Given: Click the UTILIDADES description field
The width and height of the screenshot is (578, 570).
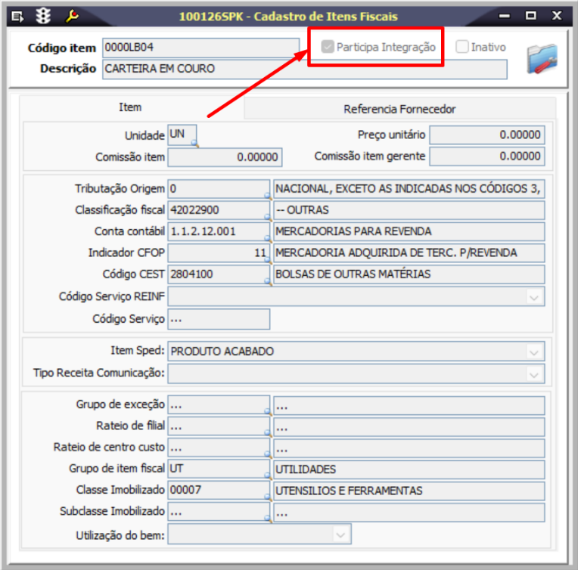Looking at the screenshot, I should click(x=409, y=469).
